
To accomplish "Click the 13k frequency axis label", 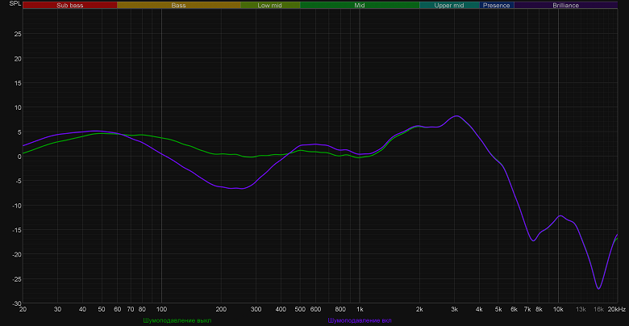I will click(x=581, y=309).
